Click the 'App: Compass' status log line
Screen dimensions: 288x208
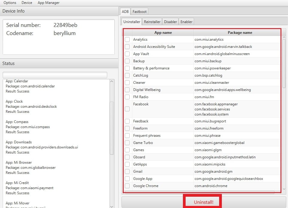tap(17, 122)
